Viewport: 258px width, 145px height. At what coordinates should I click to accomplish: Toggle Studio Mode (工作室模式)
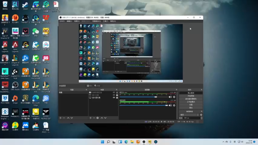191,102
